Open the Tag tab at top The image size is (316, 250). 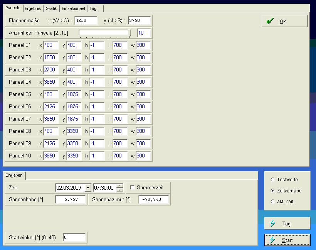tap(93, 8)
